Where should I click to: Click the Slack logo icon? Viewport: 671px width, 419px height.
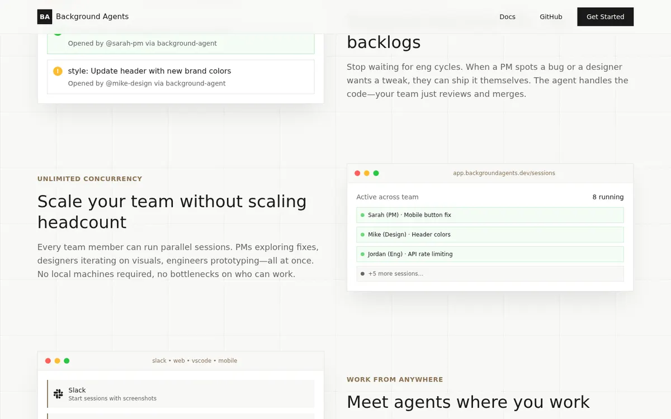[58, 394]
